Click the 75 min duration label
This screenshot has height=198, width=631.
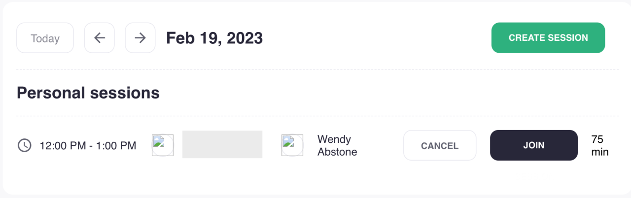coord(599,145)
